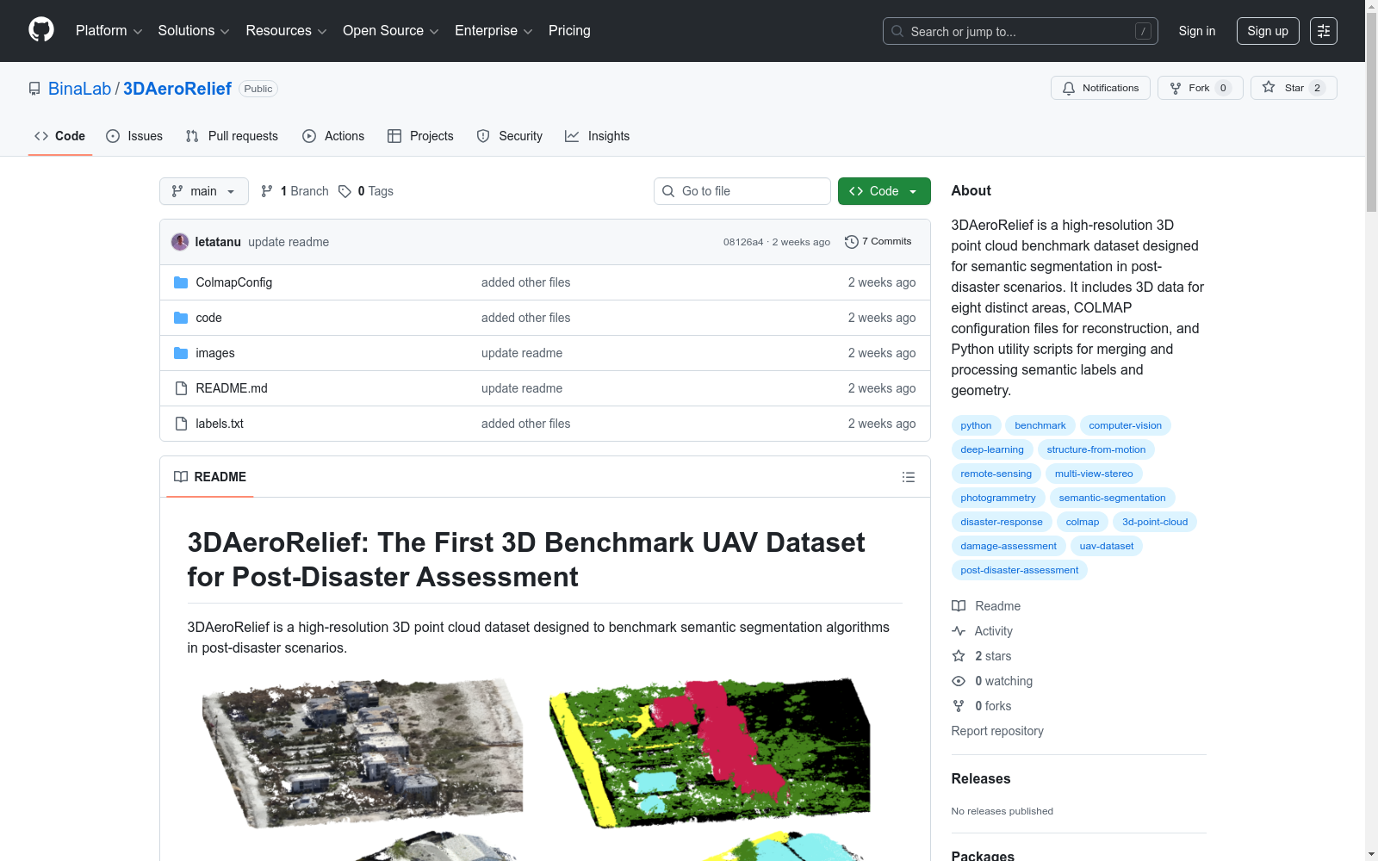
Task: Click the Go to file input
Action: click(x=742, y=191)
